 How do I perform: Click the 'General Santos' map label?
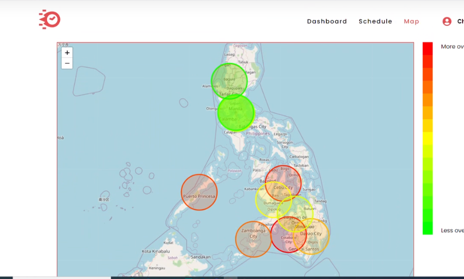click(x=304, y=249)
